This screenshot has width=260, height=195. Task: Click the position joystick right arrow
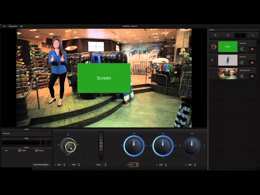pyautogui.click(x=78, y=145)
